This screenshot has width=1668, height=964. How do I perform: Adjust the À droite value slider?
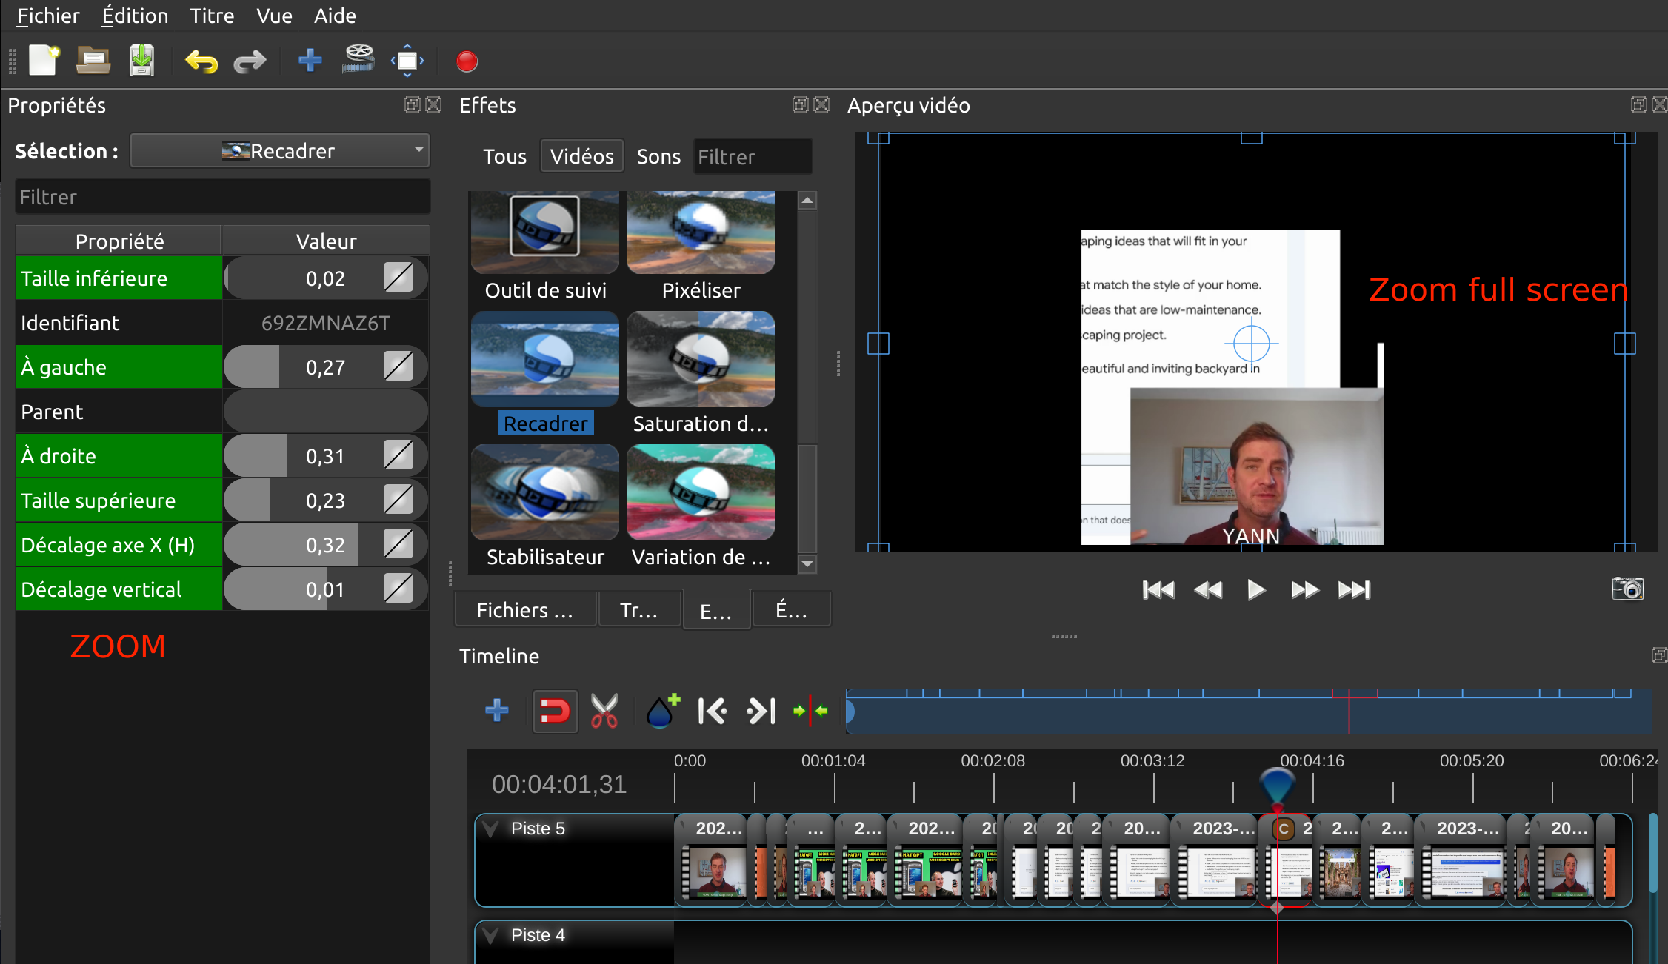[x=326, y=455]
